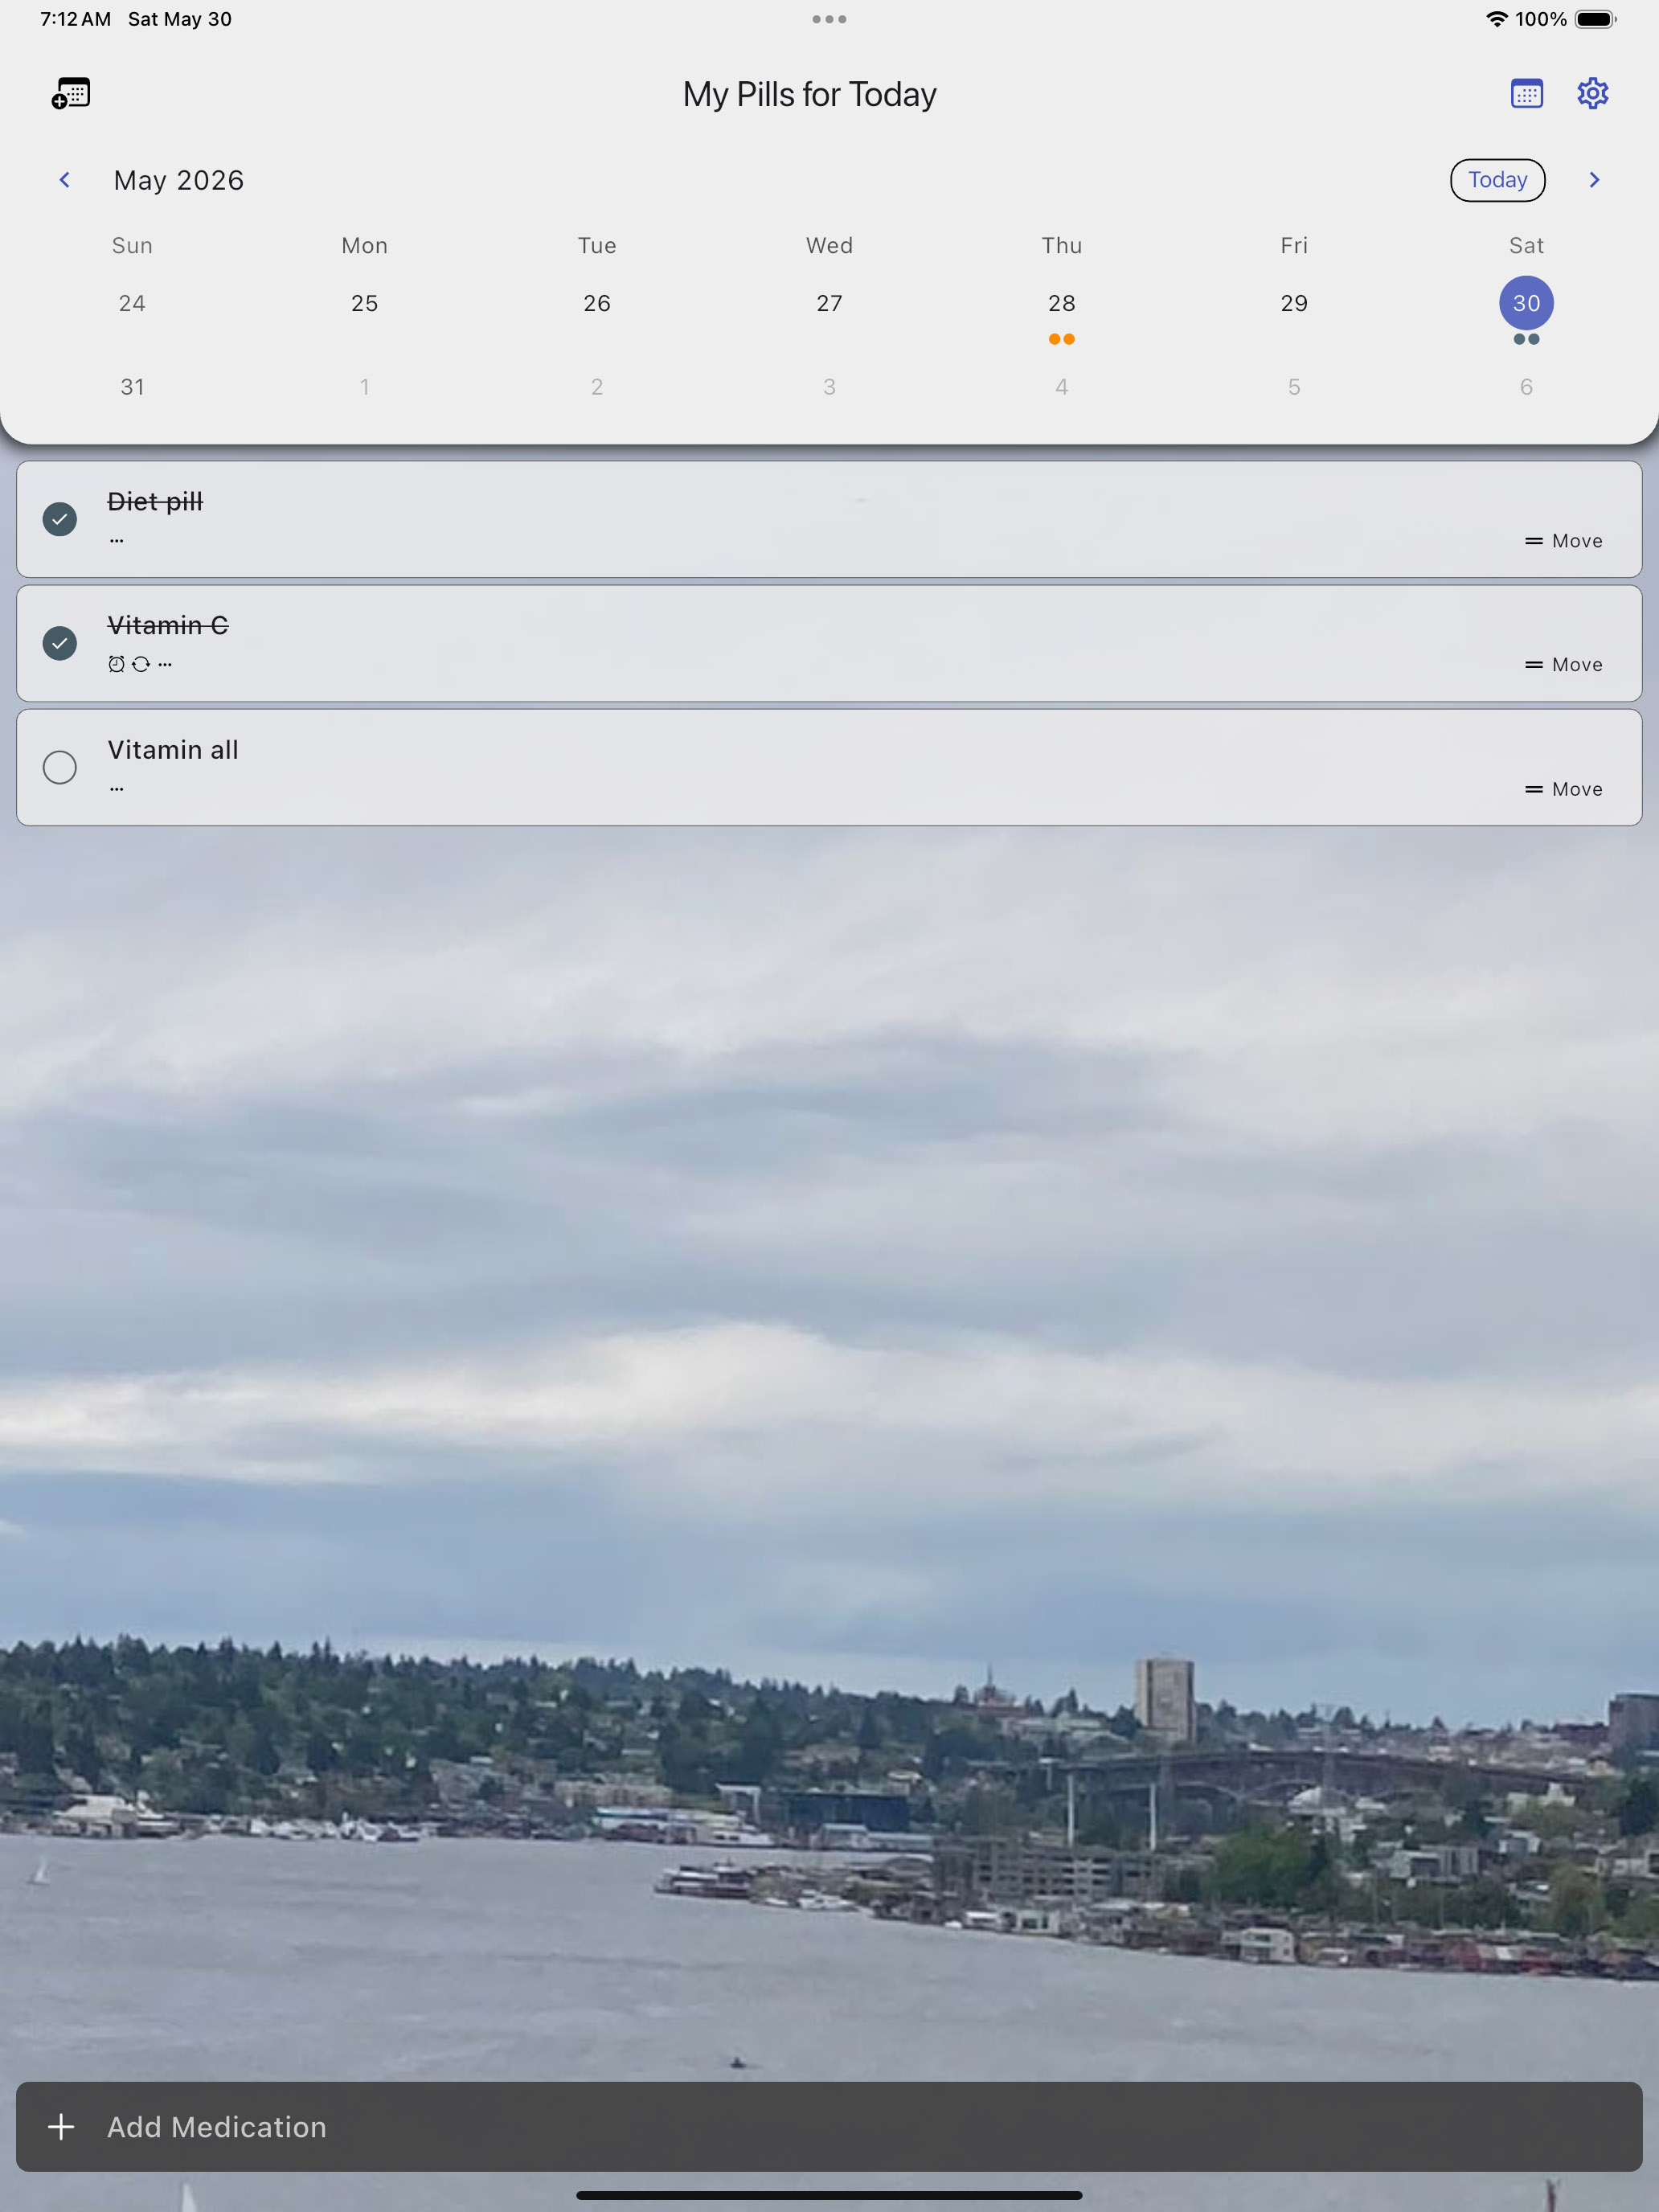Viewport: 1659px width, 2212px height.
Task: Open Diet pill medication name
Action: pos(155,501)
